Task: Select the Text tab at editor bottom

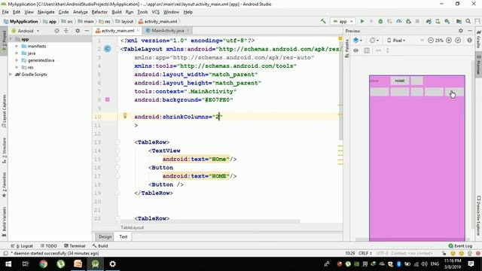Action: tap(124, 236)
